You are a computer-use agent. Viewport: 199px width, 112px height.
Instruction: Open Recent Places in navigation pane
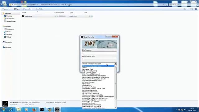point(11,21)
